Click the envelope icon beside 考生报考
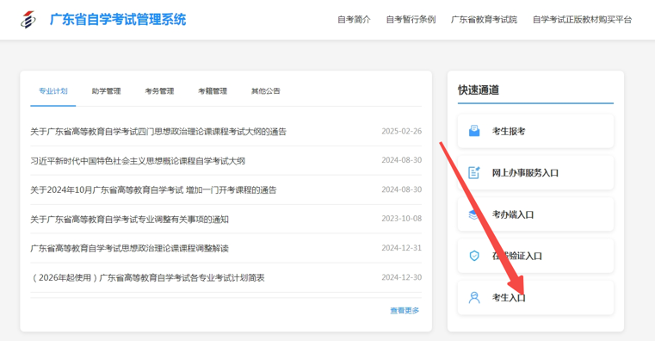The height and width of the screenshot is (341, 655). (474, 131)
